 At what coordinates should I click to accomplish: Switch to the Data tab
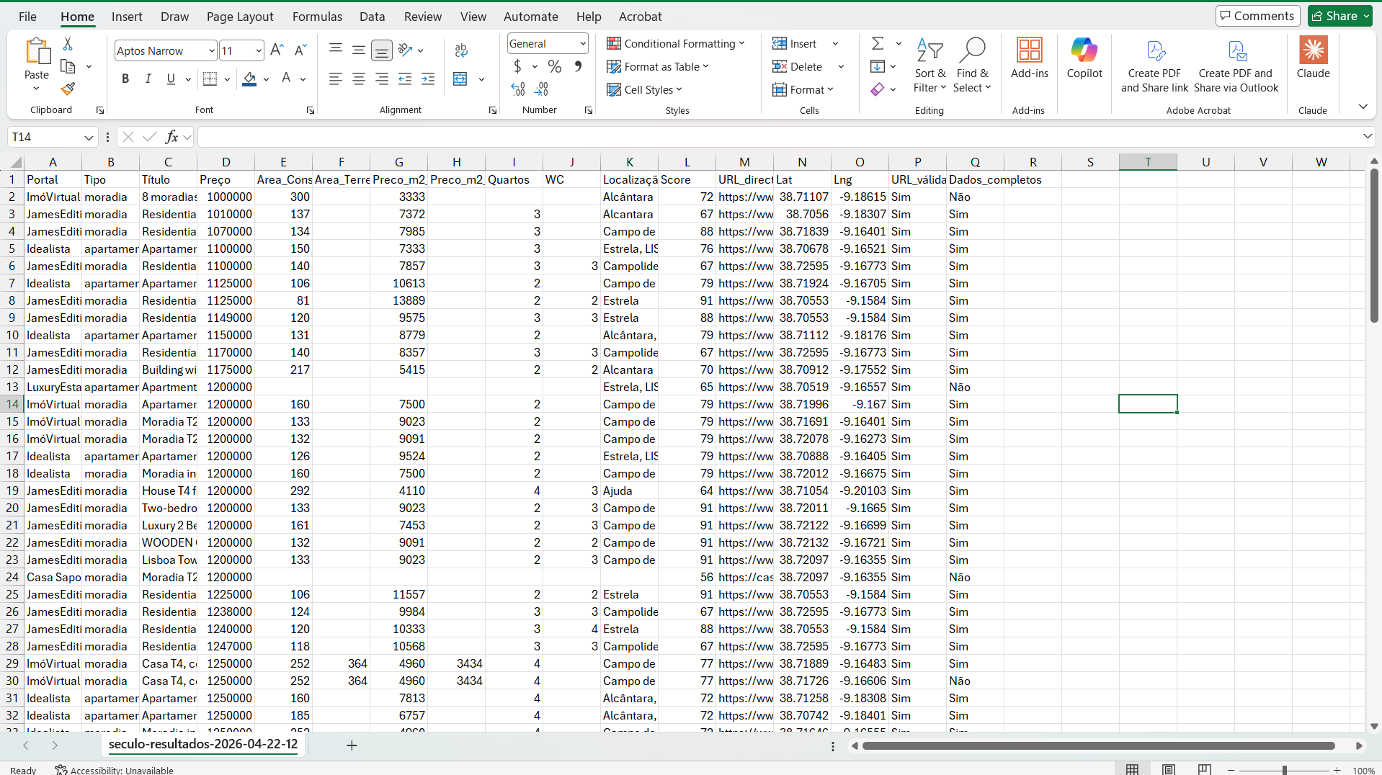(x=372, y=17)
